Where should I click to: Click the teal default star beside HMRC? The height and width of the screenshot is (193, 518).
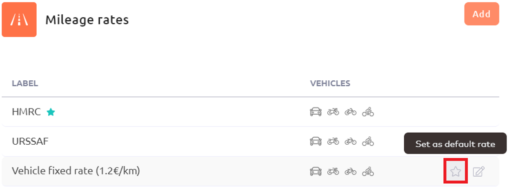51,112
